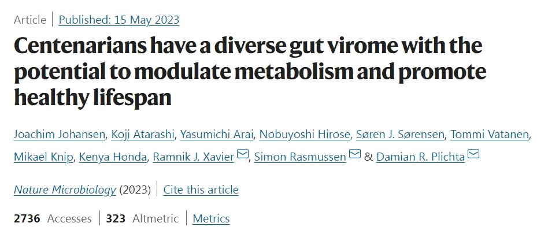
Task: Open author Joachim Johansen's profile link
Action: [x=60, y=135]
